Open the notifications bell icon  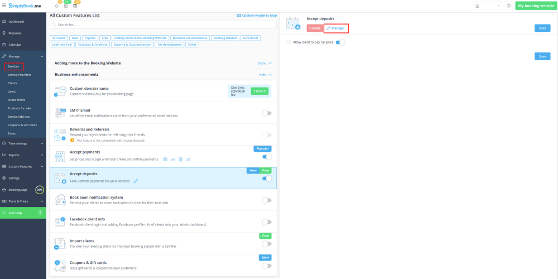[57, 6]
